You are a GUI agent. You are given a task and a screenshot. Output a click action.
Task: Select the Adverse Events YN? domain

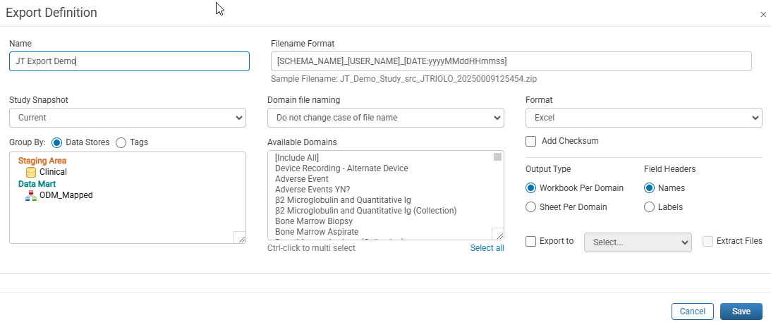[312, 190]
